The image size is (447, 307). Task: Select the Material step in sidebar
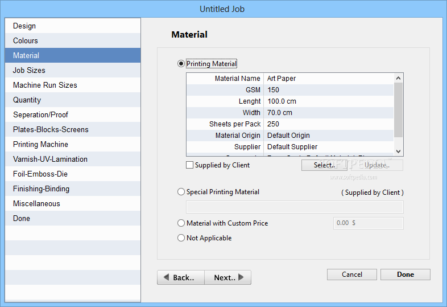[x=73, y=55]
